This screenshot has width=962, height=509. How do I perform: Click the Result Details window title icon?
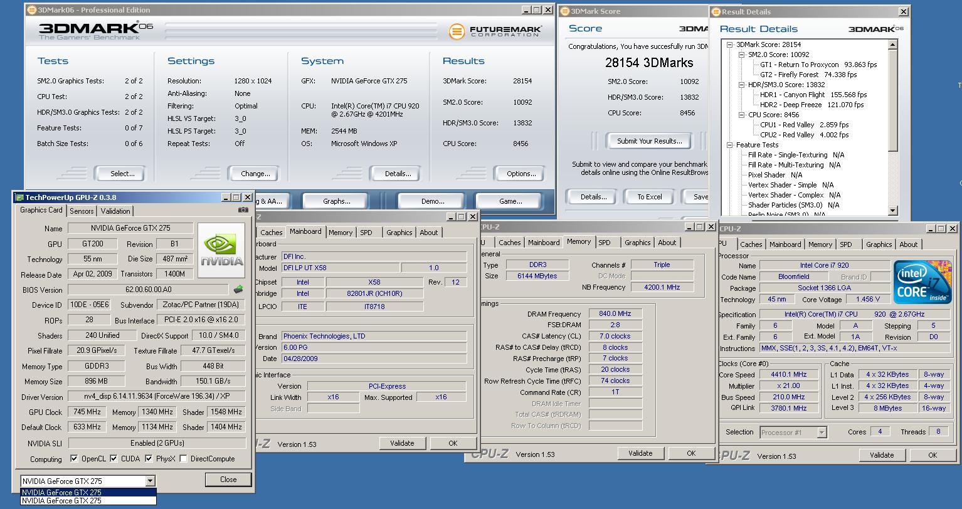click(716, 11)
